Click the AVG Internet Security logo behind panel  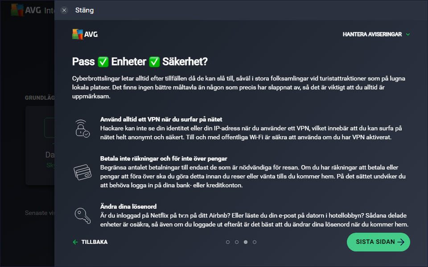(33, 10)
